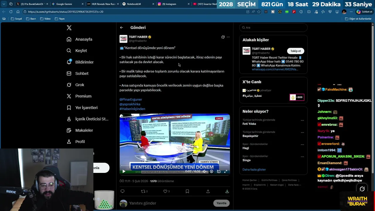Click the browser address bar URL

tap(66, 12)
